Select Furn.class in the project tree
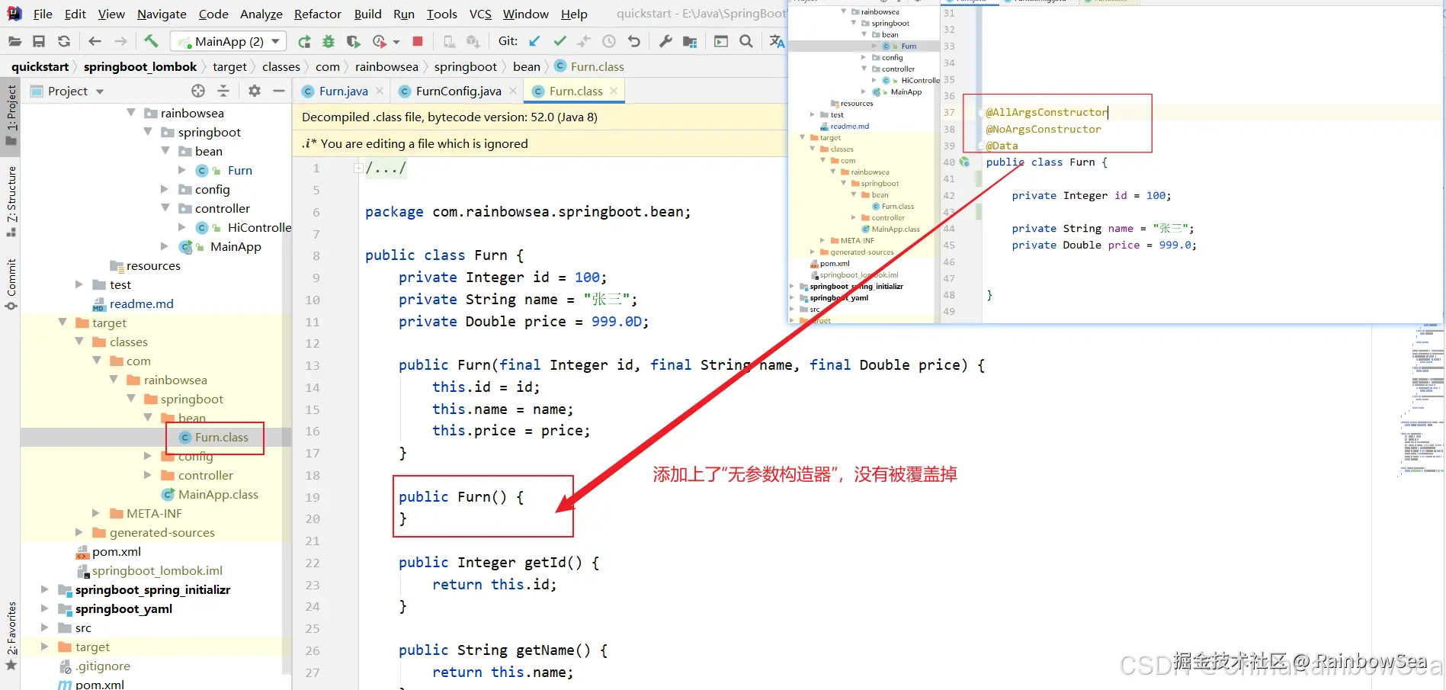This screenshot has height=690, width=1446. 221,438
